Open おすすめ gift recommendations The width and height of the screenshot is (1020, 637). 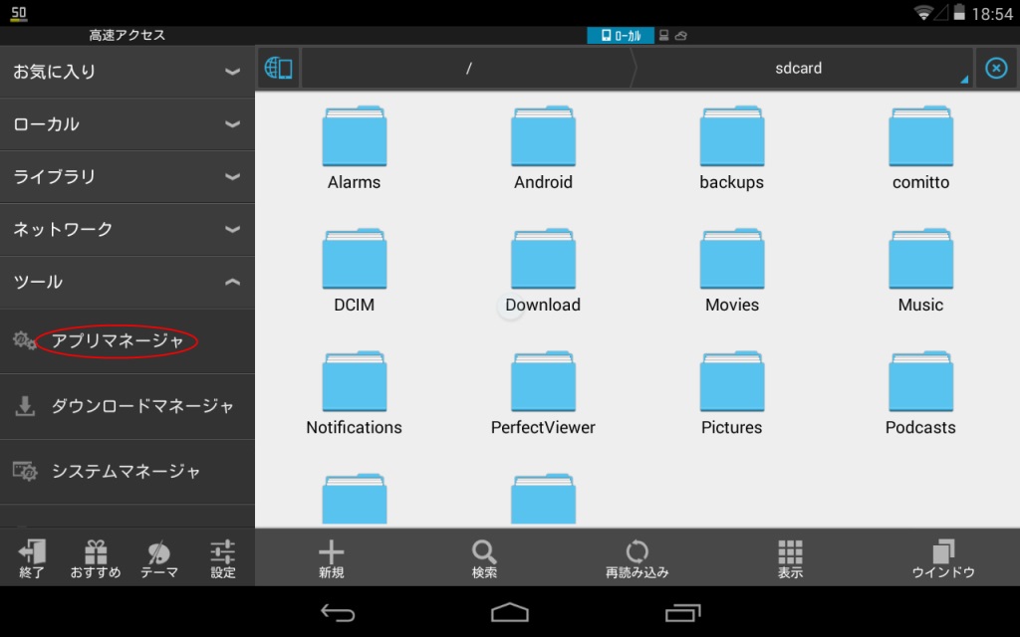[x=96, y=558]
